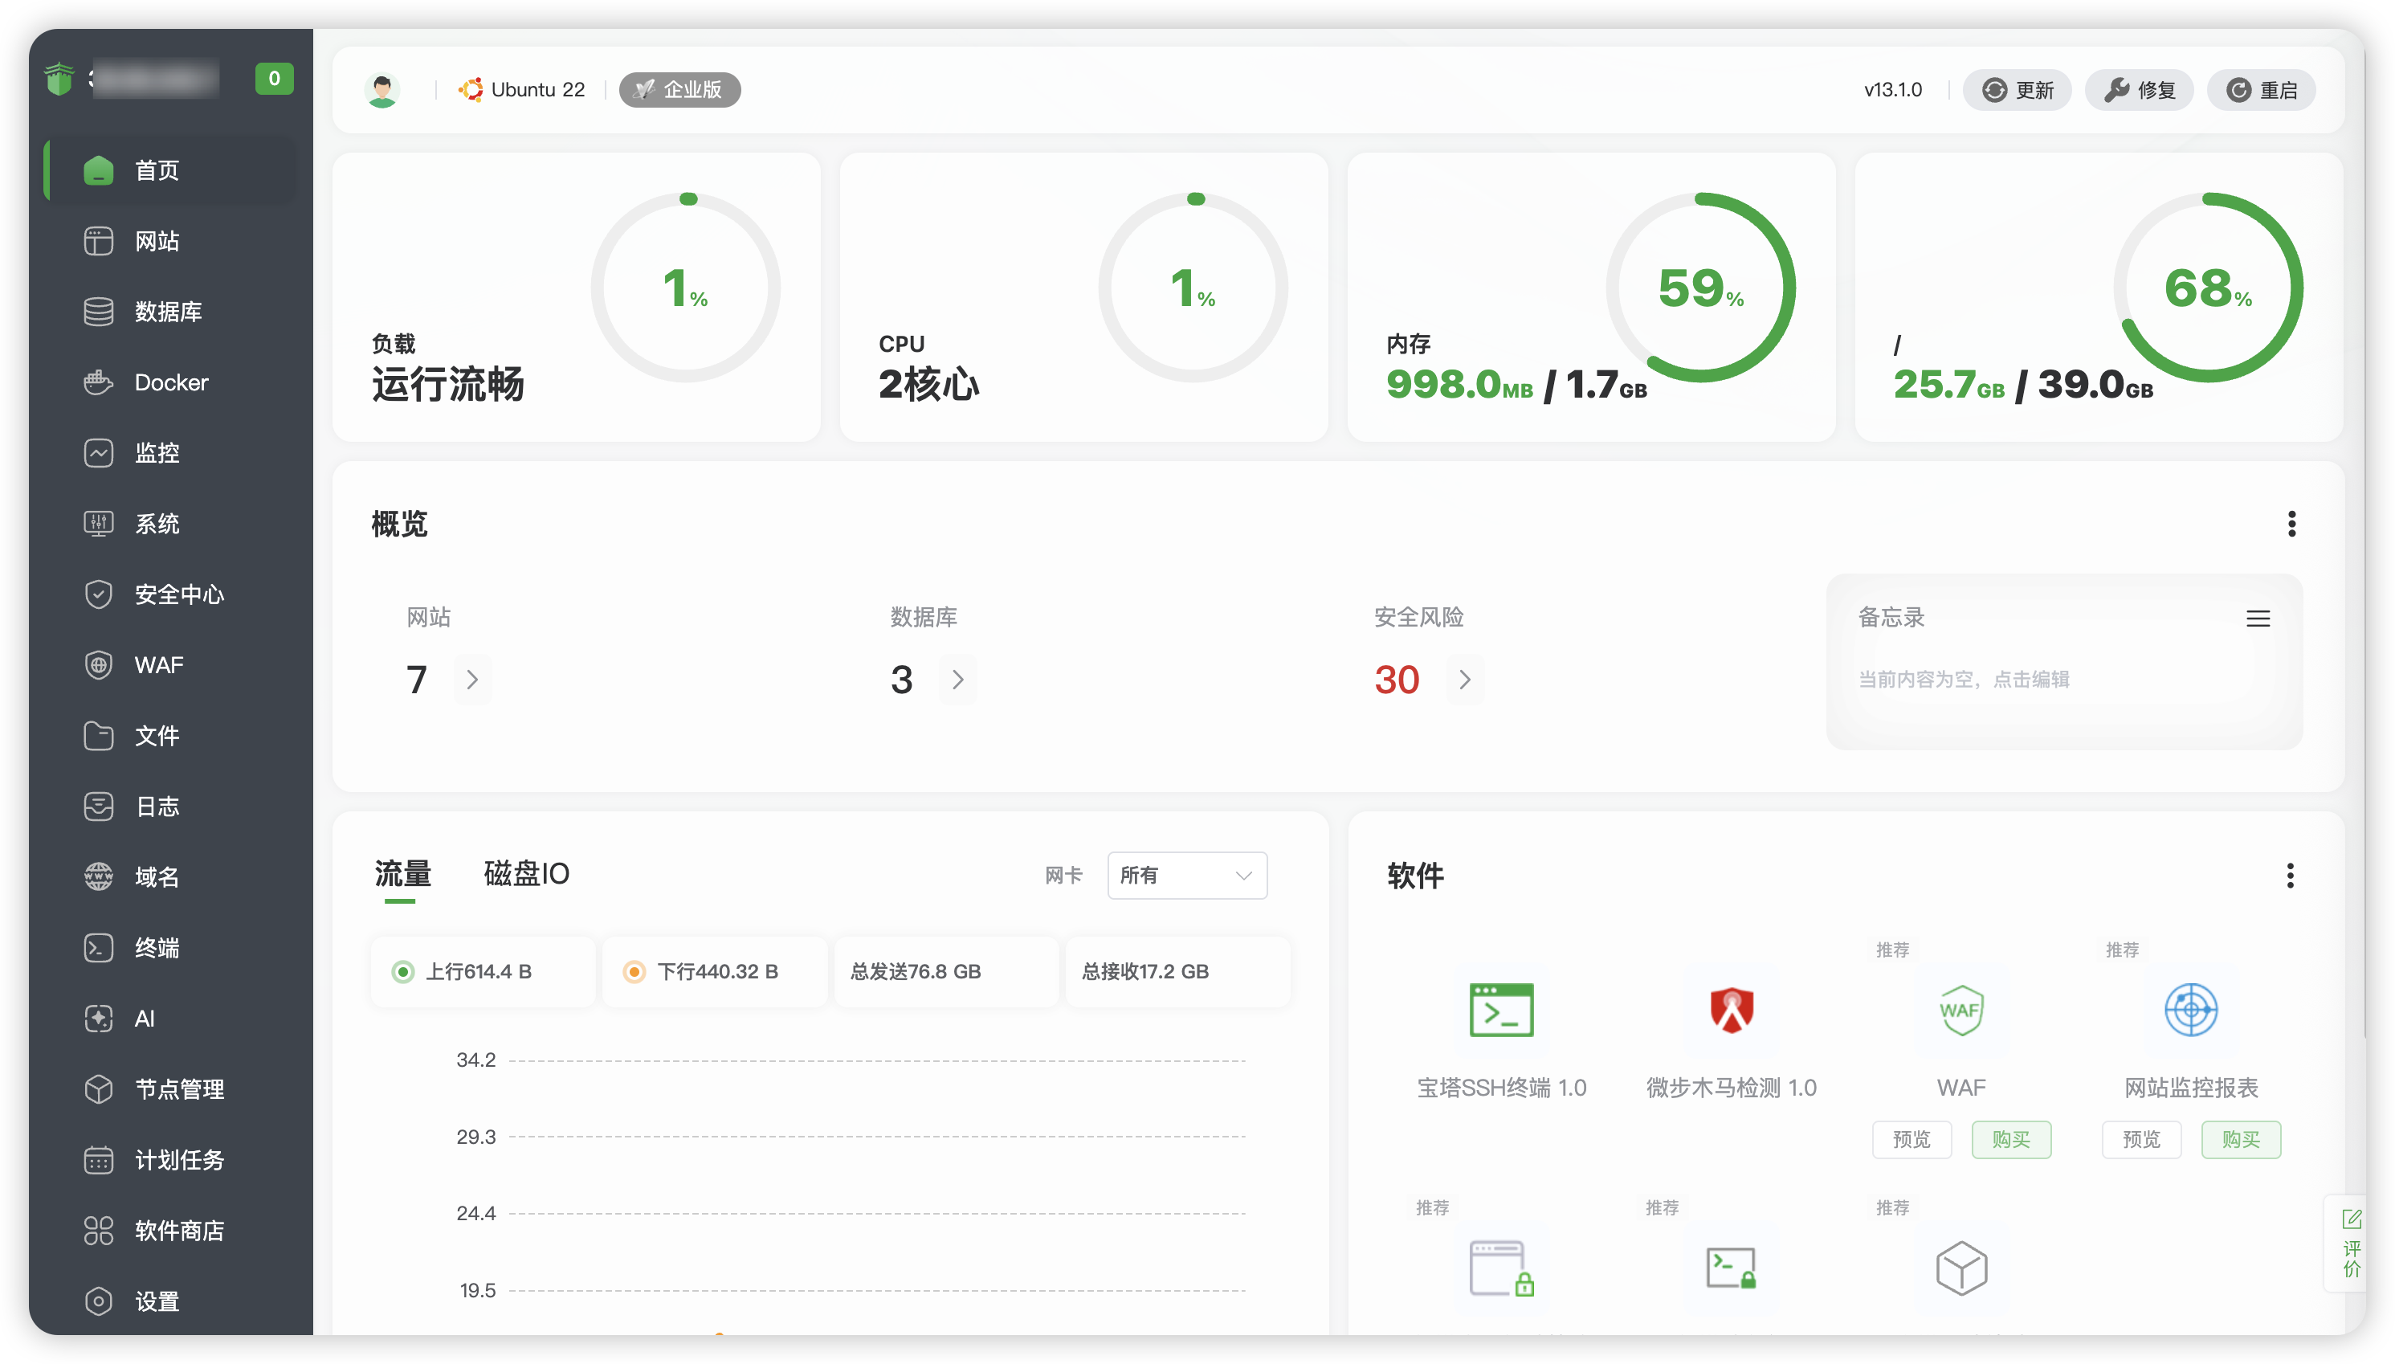Click the 数据库 database sidebar icon
2395x1364 pixels.
(x=98, y=311)
